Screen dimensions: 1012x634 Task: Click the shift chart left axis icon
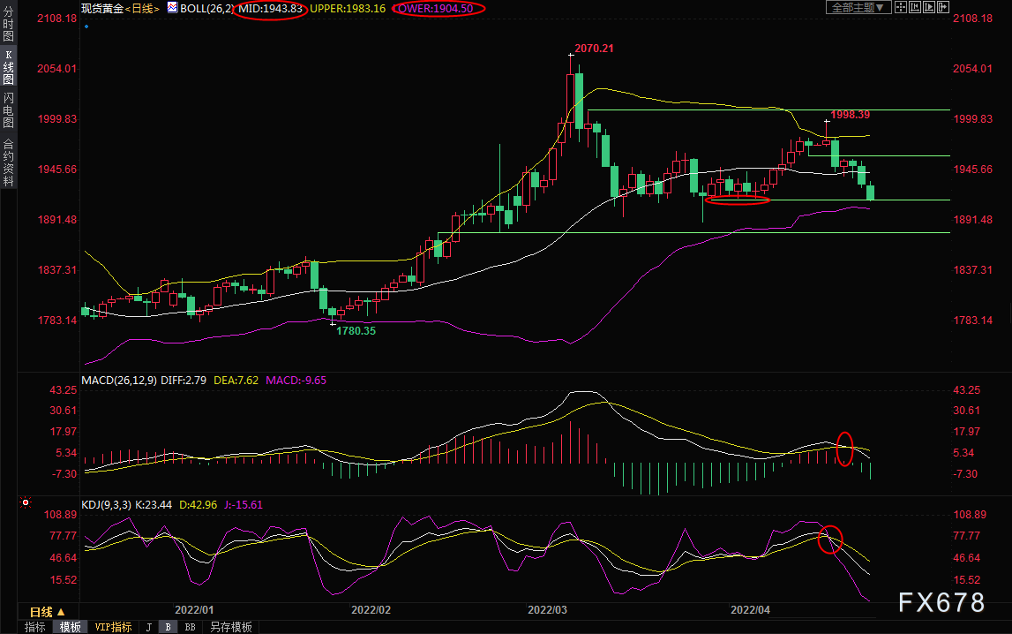coord(915,7)
